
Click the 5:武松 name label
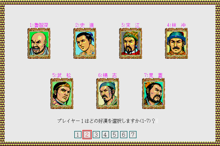(x=62, y=75)
